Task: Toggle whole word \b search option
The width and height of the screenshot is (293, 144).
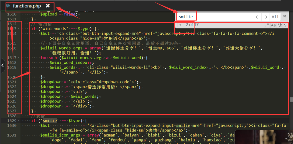Action: (280, 25)
